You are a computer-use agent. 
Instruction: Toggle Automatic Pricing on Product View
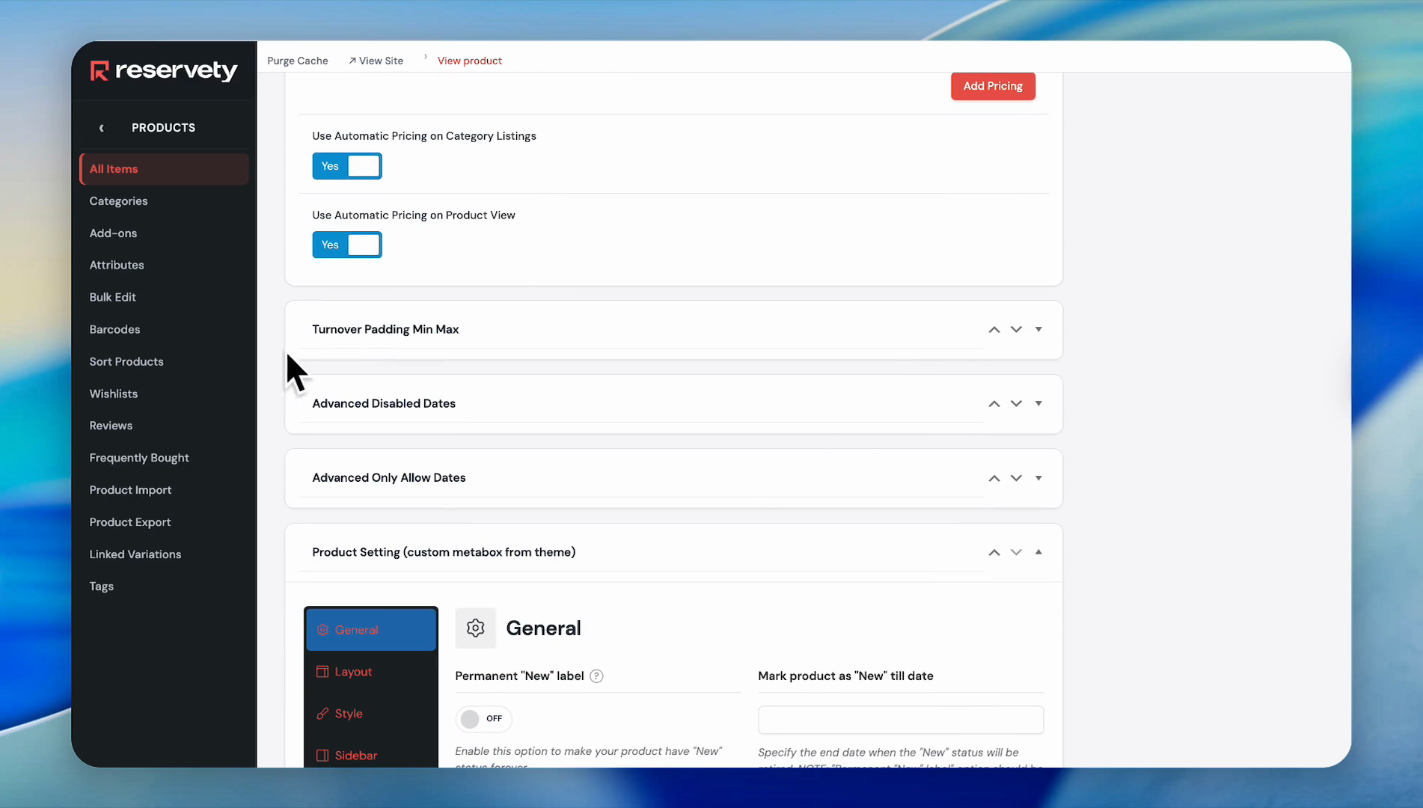pos(347,245)
